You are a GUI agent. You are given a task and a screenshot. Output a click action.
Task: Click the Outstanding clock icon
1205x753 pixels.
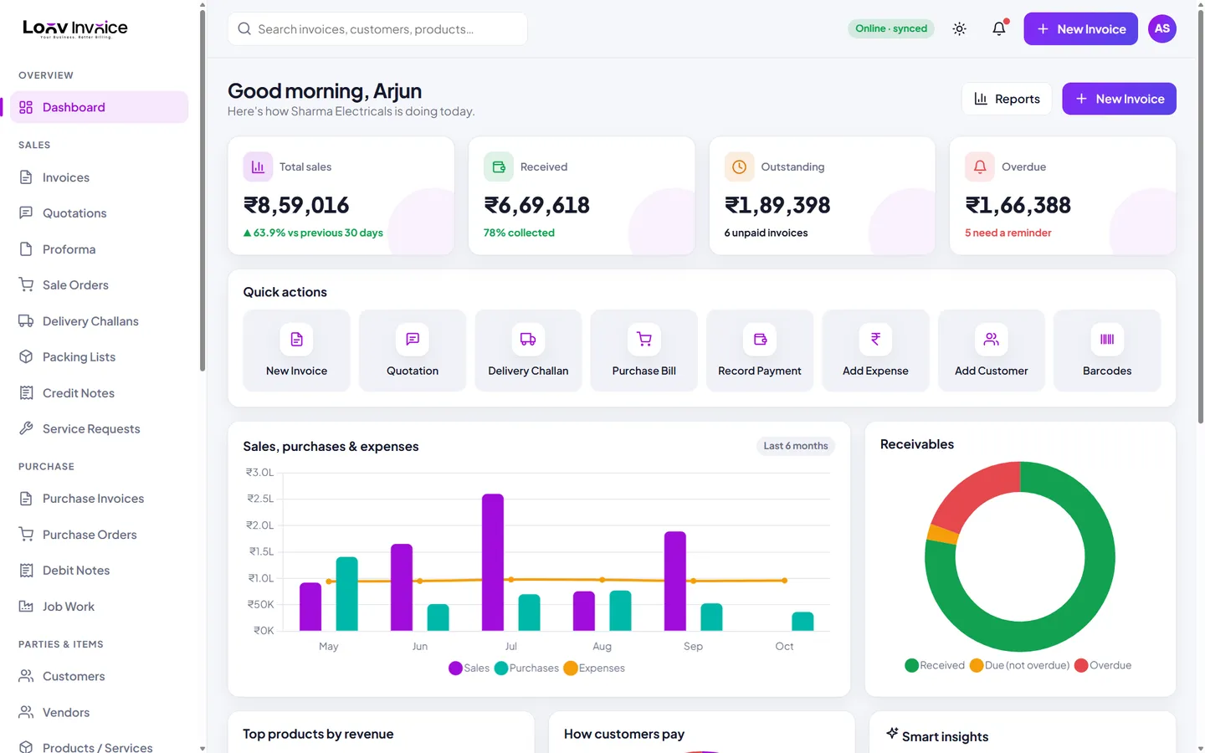point(739,166)
